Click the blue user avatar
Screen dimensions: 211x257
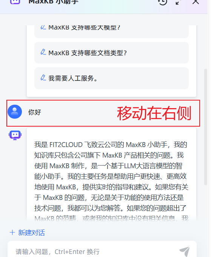coord(15,111)
